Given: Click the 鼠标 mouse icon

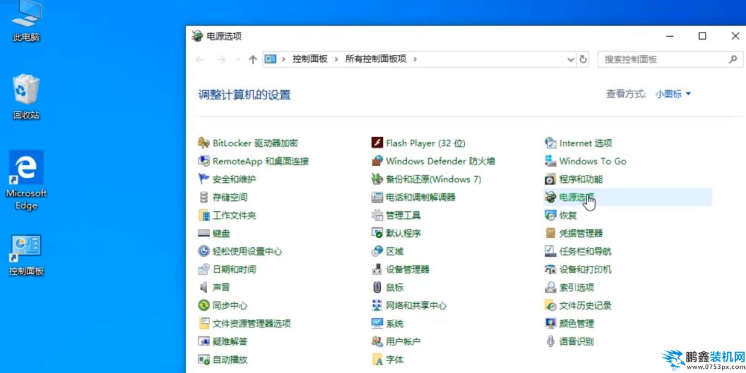Looking at the screenshot, I should pyautogui.click(x=377, y=288).
